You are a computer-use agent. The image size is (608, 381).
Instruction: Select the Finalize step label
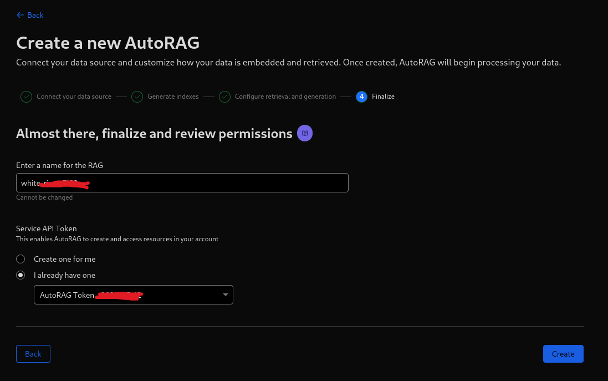coord(383,96)
